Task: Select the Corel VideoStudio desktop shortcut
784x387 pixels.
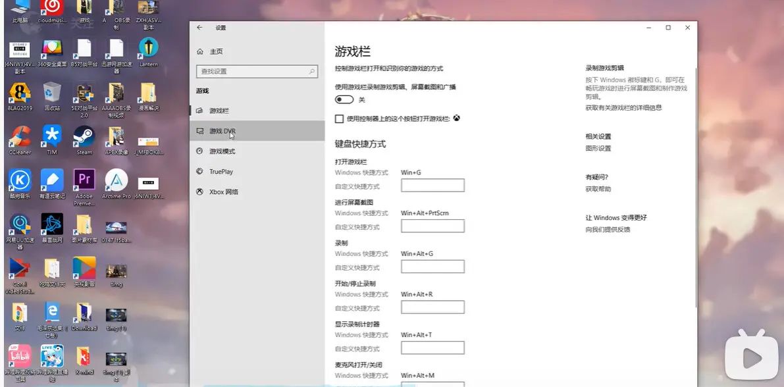Action: click(20, 276)
